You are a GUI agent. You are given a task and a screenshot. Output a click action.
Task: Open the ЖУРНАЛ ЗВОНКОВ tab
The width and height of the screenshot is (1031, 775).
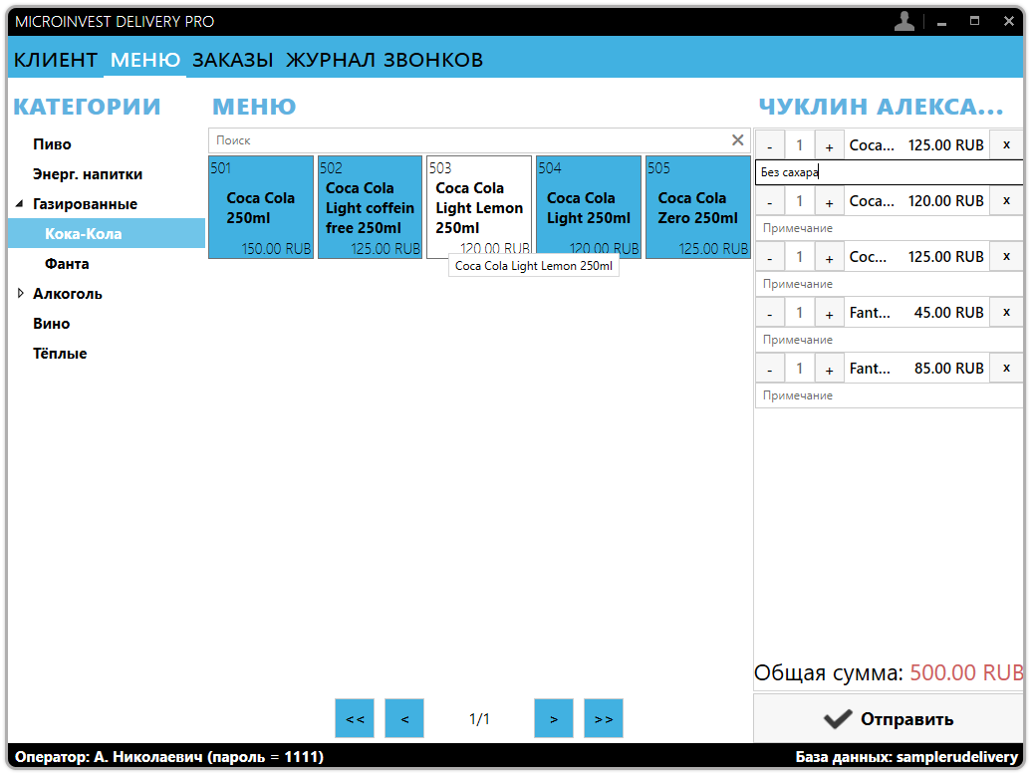[385, 60]
